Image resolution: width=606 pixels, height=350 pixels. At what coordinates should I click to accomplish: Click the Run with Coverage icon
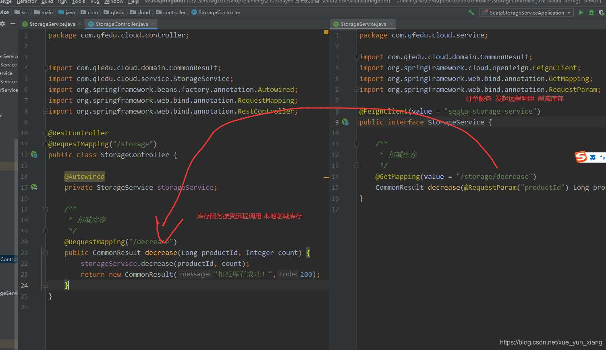click(602, 12)
